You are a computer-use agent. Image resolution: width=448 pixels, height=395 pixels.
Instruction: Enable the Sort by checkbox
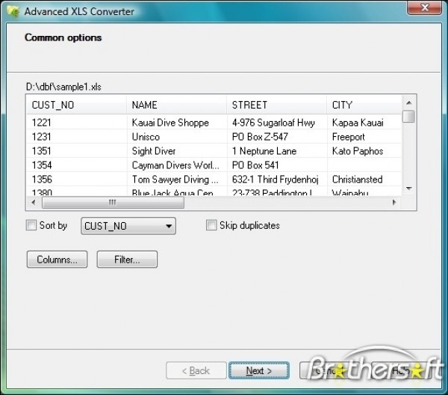pos(31,225)
